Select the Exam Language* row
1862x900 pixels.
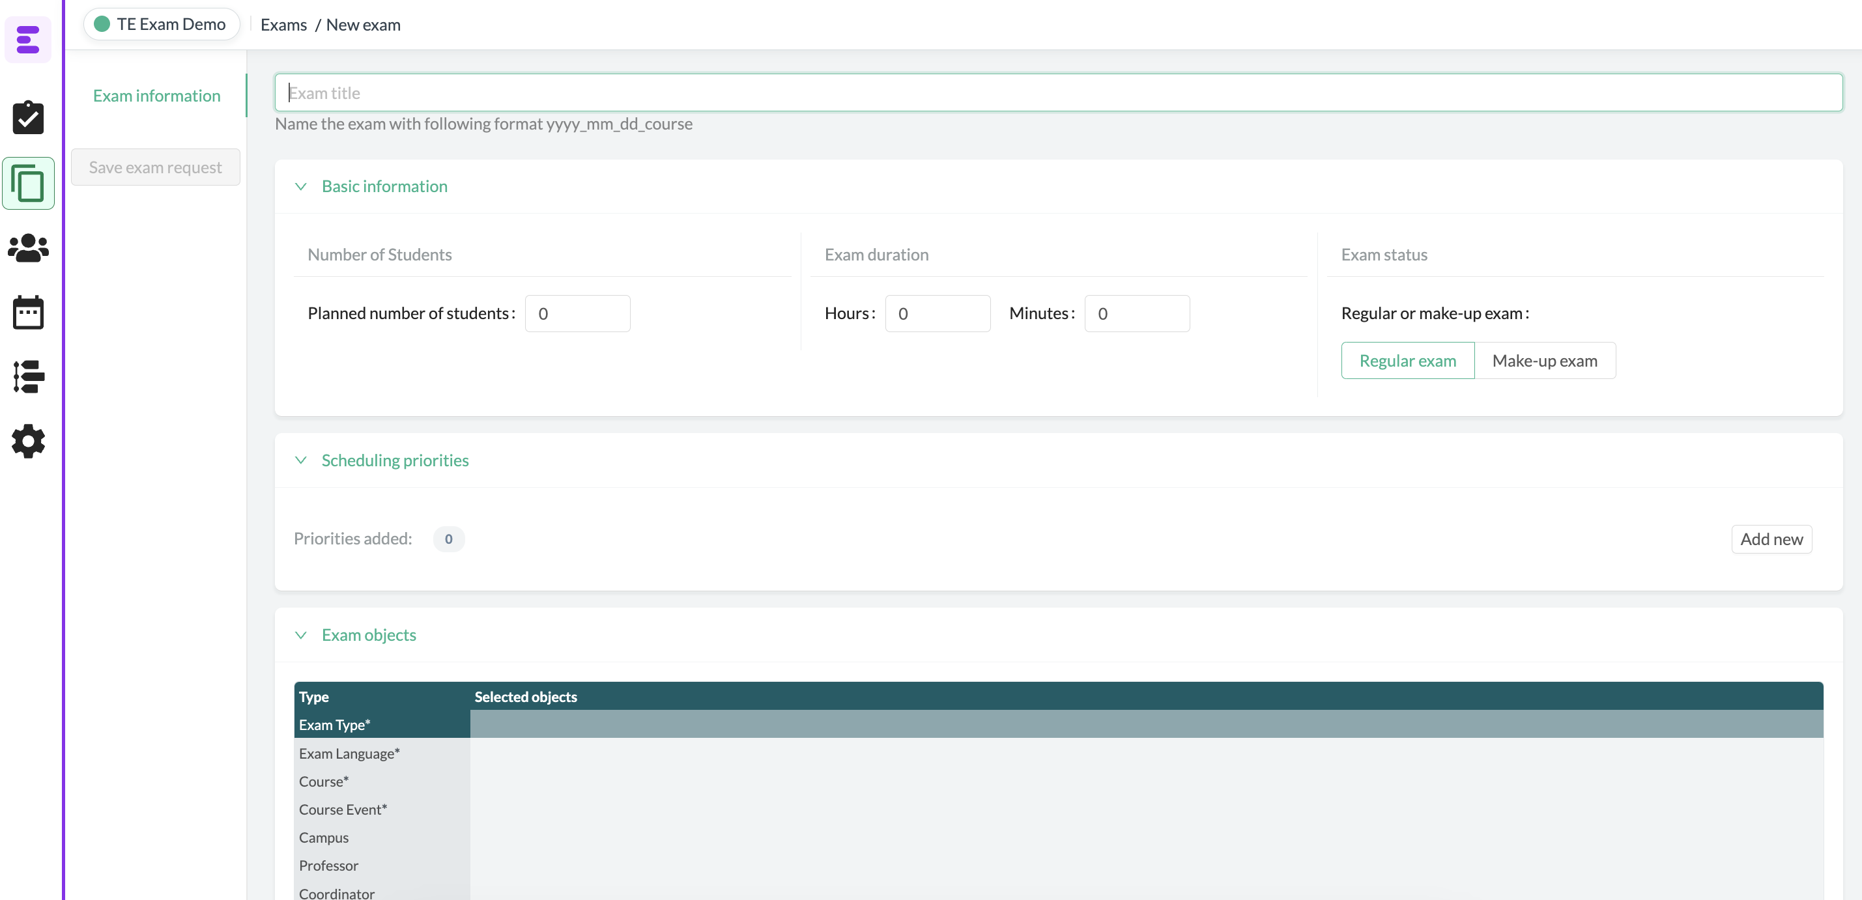pyautogui.click(x=1058, y=753)
